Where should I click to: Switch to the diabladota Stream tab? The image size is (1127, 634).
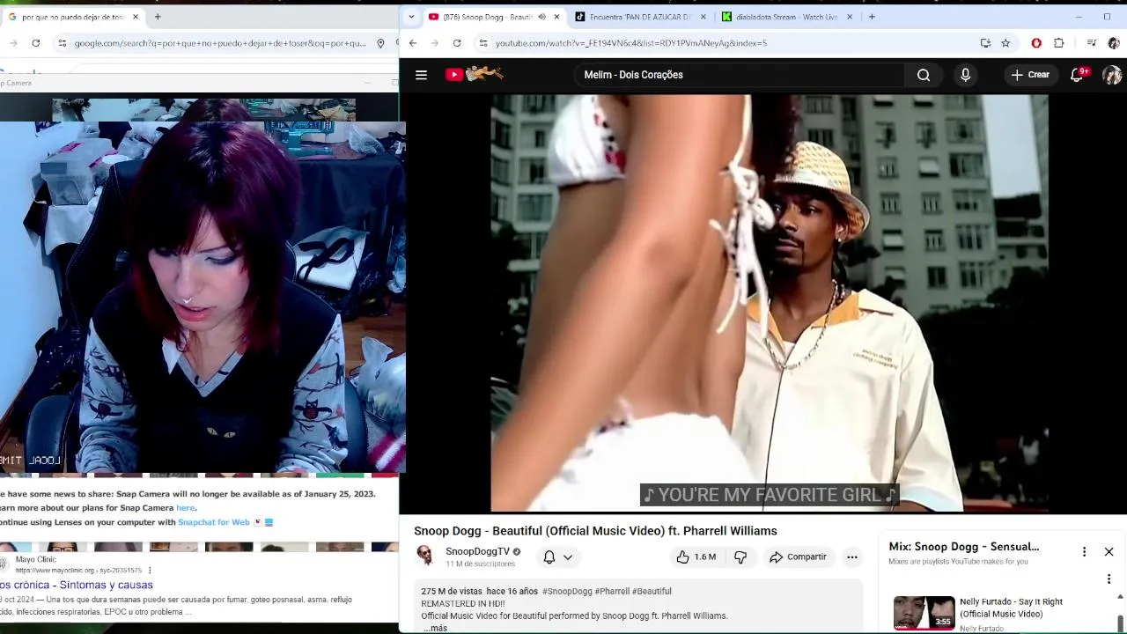click(785, 17)
